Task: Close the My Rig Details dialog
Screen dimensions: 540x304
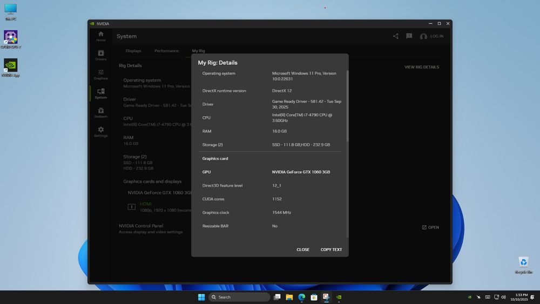Action: (x=303, y=249)
